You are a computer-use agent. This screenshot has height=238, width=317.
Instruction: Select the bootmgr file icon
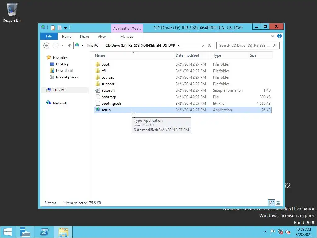[x=98, y=97]
